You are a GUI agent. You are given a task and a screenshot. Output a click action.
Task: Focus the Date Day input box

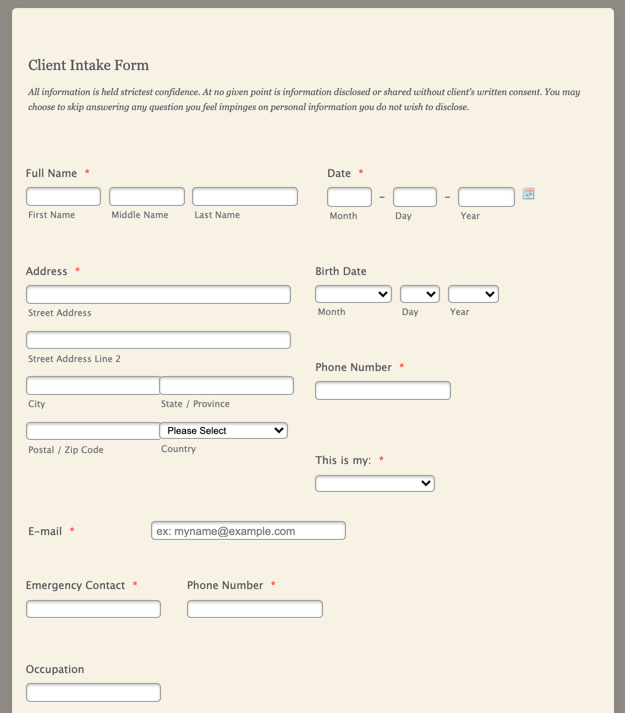(415, 197)
